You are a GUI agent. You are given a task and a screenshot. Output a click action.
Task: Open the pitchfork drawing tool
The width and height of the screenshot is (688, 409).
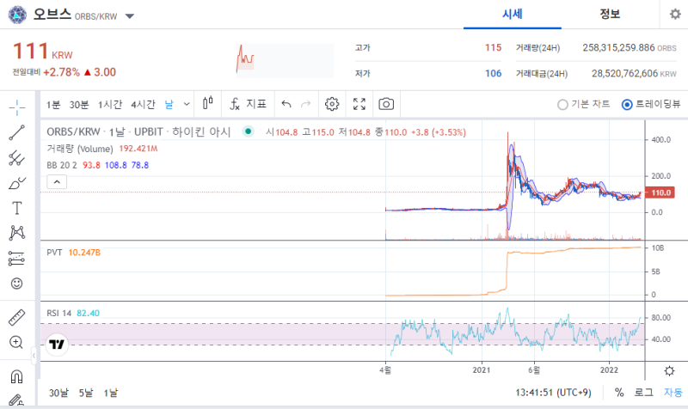pos(16,158)
